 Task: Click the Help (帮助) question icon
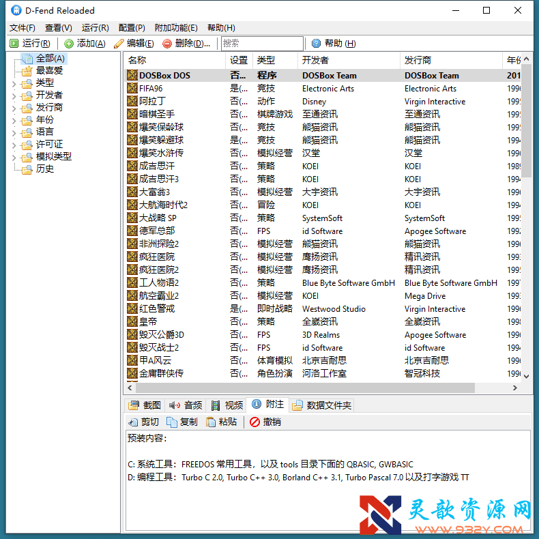coord(316,43)
